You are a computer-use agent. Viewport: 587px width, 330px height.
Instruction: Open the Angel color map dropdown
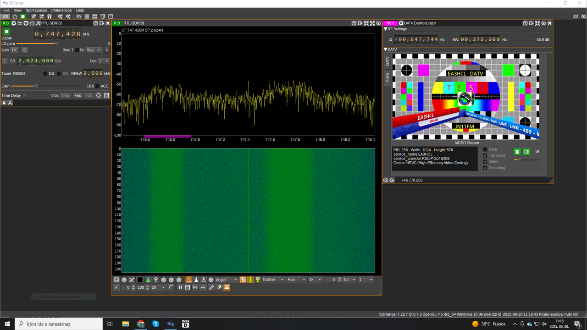coord(227,280)
